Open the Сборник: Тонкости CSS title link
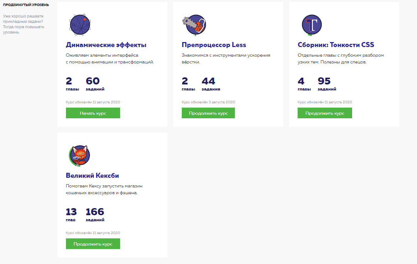 coord(336,45)
